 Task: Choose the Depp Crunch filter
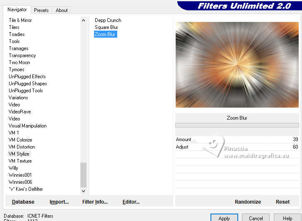coord(108,20)
